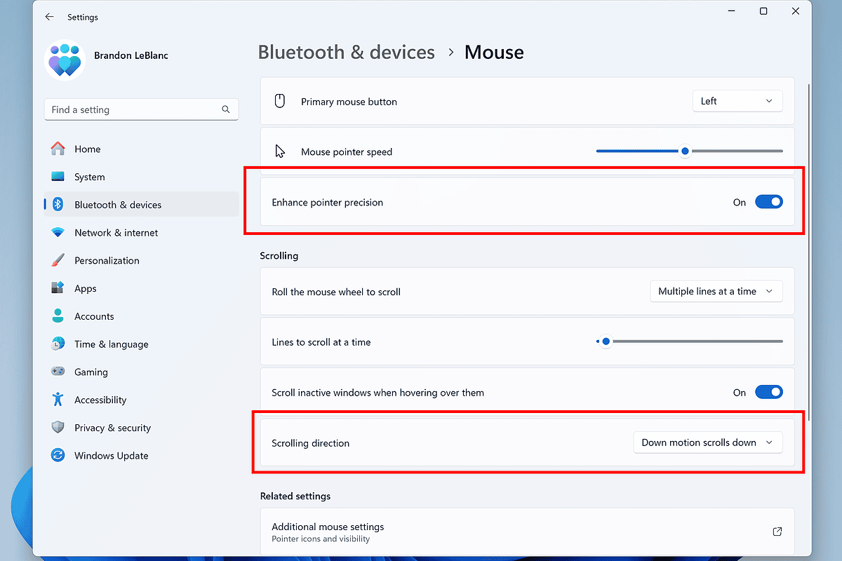Click the vertical scrollbar of settings page
Screen dimensions: 842x561
[x=809, y=252]
